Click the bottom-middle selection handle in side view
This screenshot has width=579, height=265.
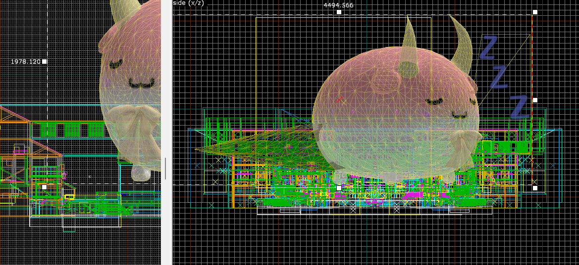pos(339,188)
